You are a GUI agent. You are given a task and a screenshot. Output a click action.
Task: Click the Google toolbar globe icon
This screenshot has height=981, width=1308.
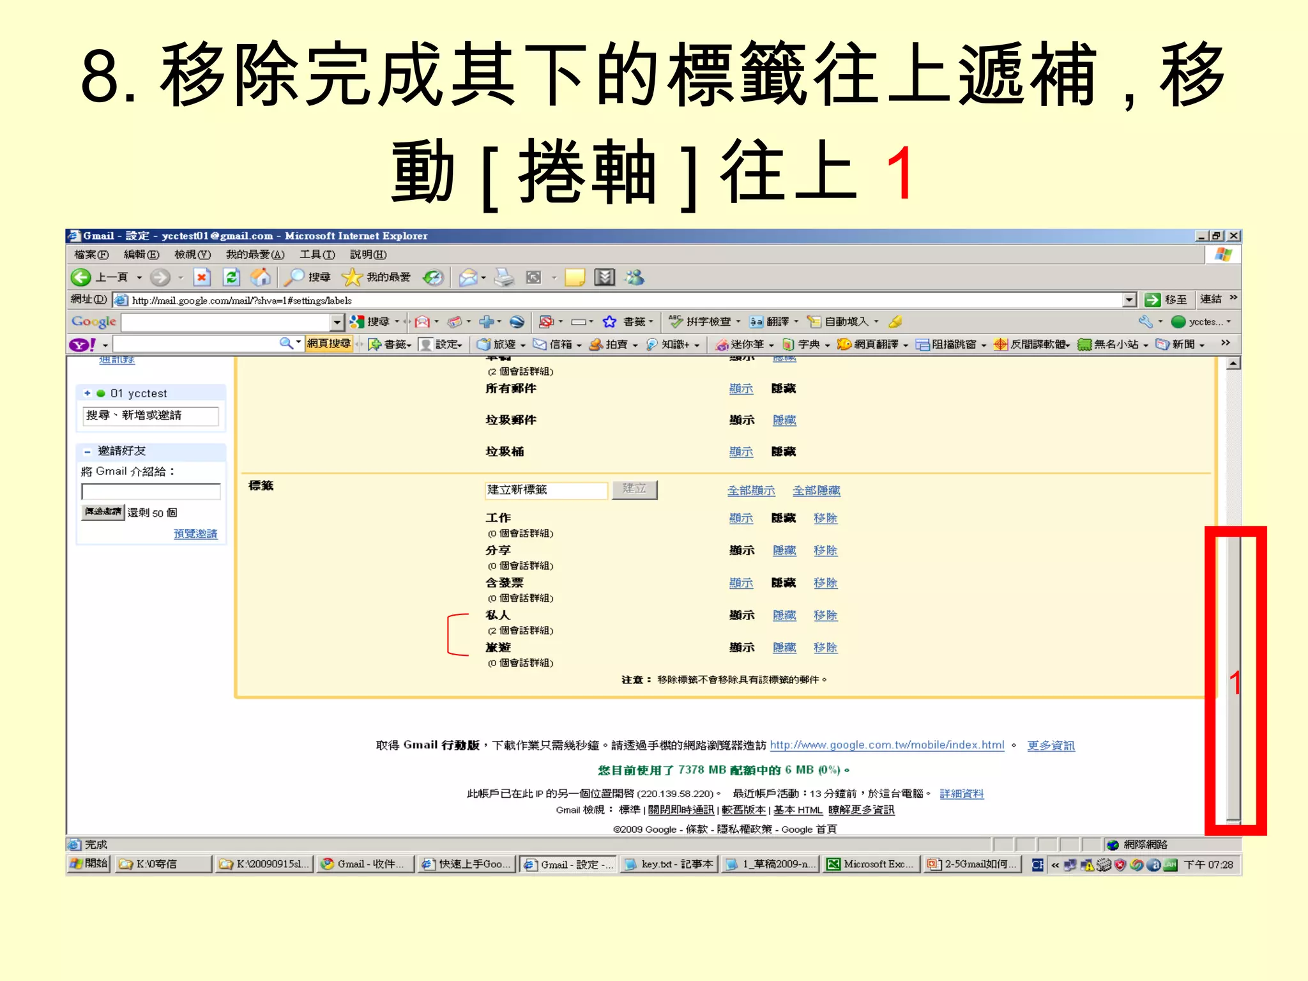coord(517,322)
